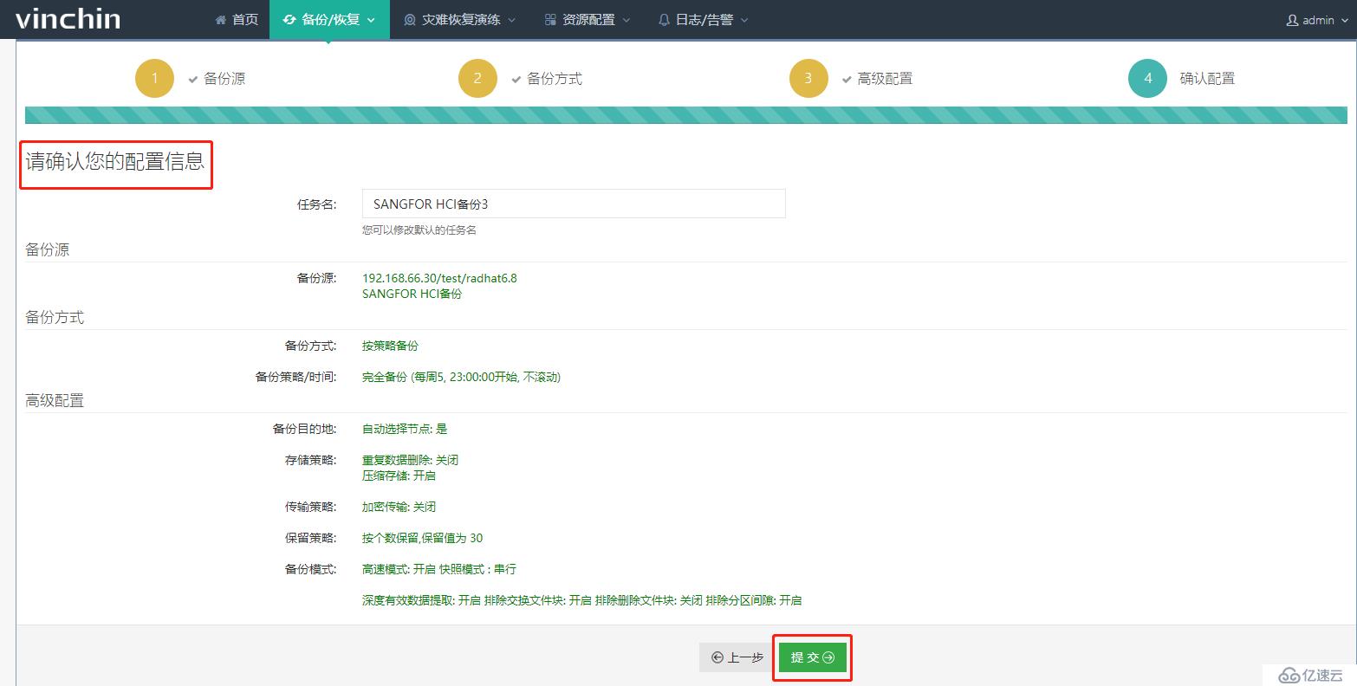Click the striped wizard progress bar
Screen dimensions: 1357x686
tap(686, 115)
